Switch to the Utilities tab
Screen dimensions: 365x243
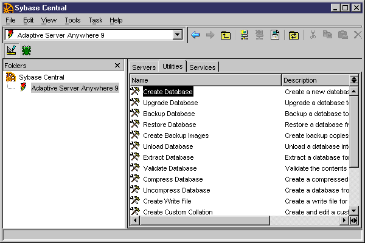click(173, 66)
